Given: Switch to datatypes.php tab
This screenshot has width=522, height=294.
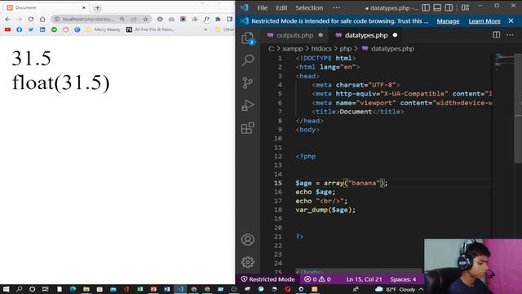Looking at the screenshot, I should (366, 35).
